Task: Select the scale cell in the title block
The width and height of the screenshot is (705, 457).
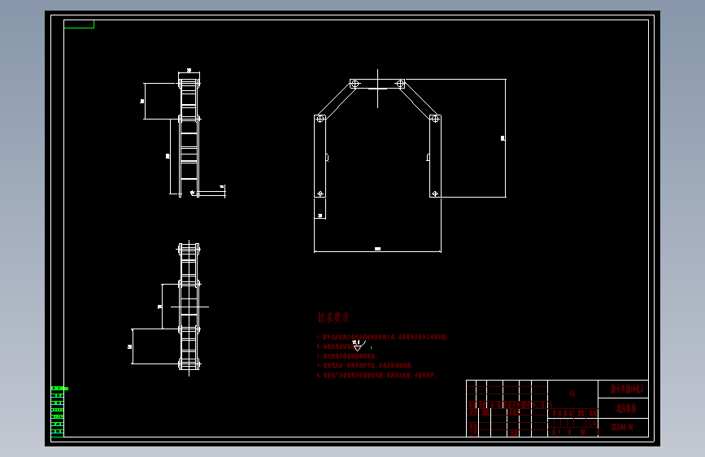Action: [x=593, y=423]
